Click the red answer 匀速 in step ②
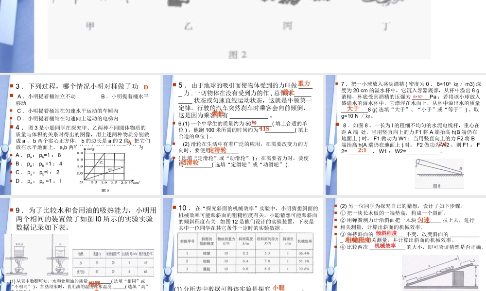 (x=424, y=220)
